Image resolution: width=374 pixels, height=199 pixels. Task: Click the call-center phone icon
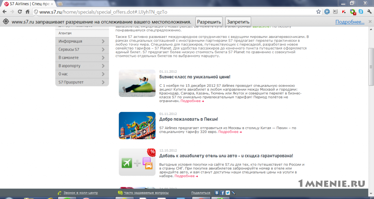pyautogui.click(x=60, y=193)
